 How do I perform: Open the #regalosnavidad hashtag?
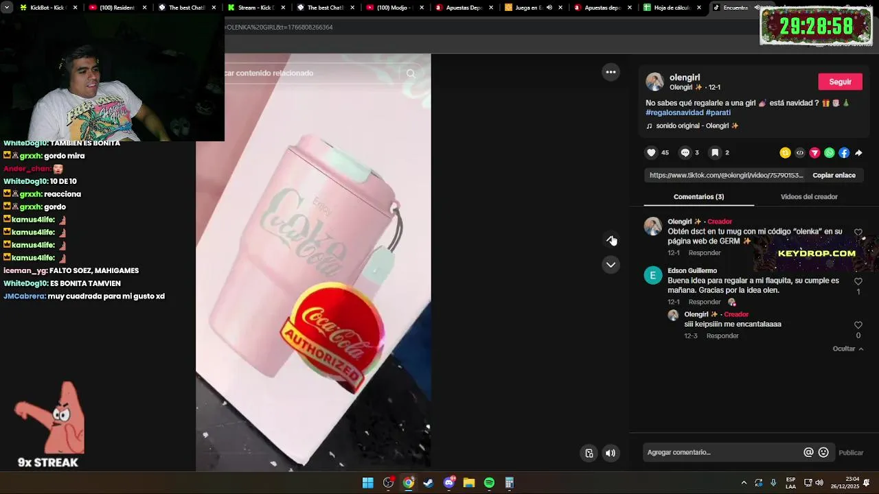click(x=674, y=113)
